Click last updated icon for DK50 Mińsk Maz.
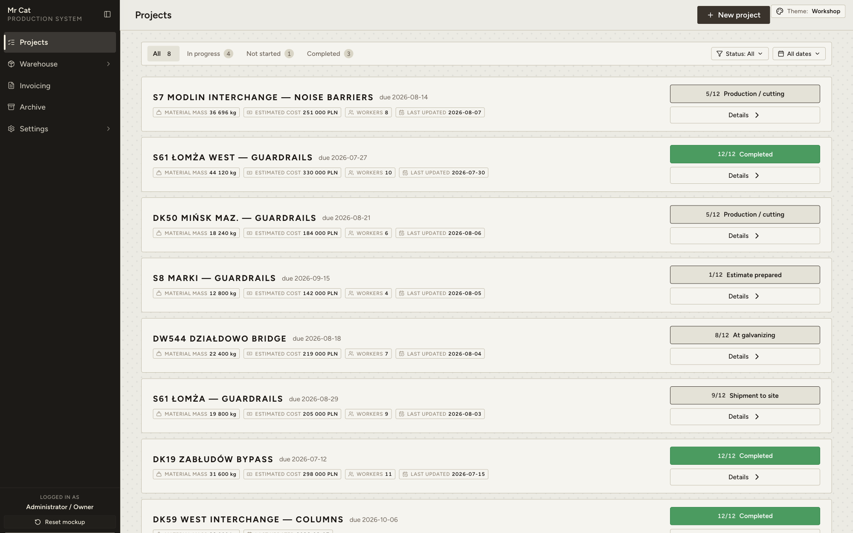The height and width of the screenshot is (533, 853). point(401,233)
